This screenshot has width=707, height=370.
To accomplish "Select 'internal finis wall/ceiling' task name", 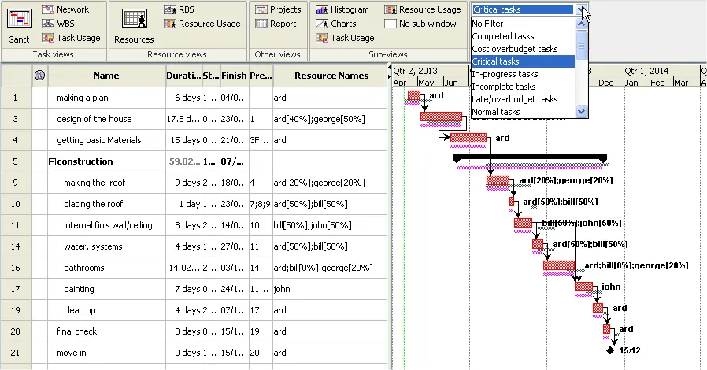I will [x=108, y=225].
